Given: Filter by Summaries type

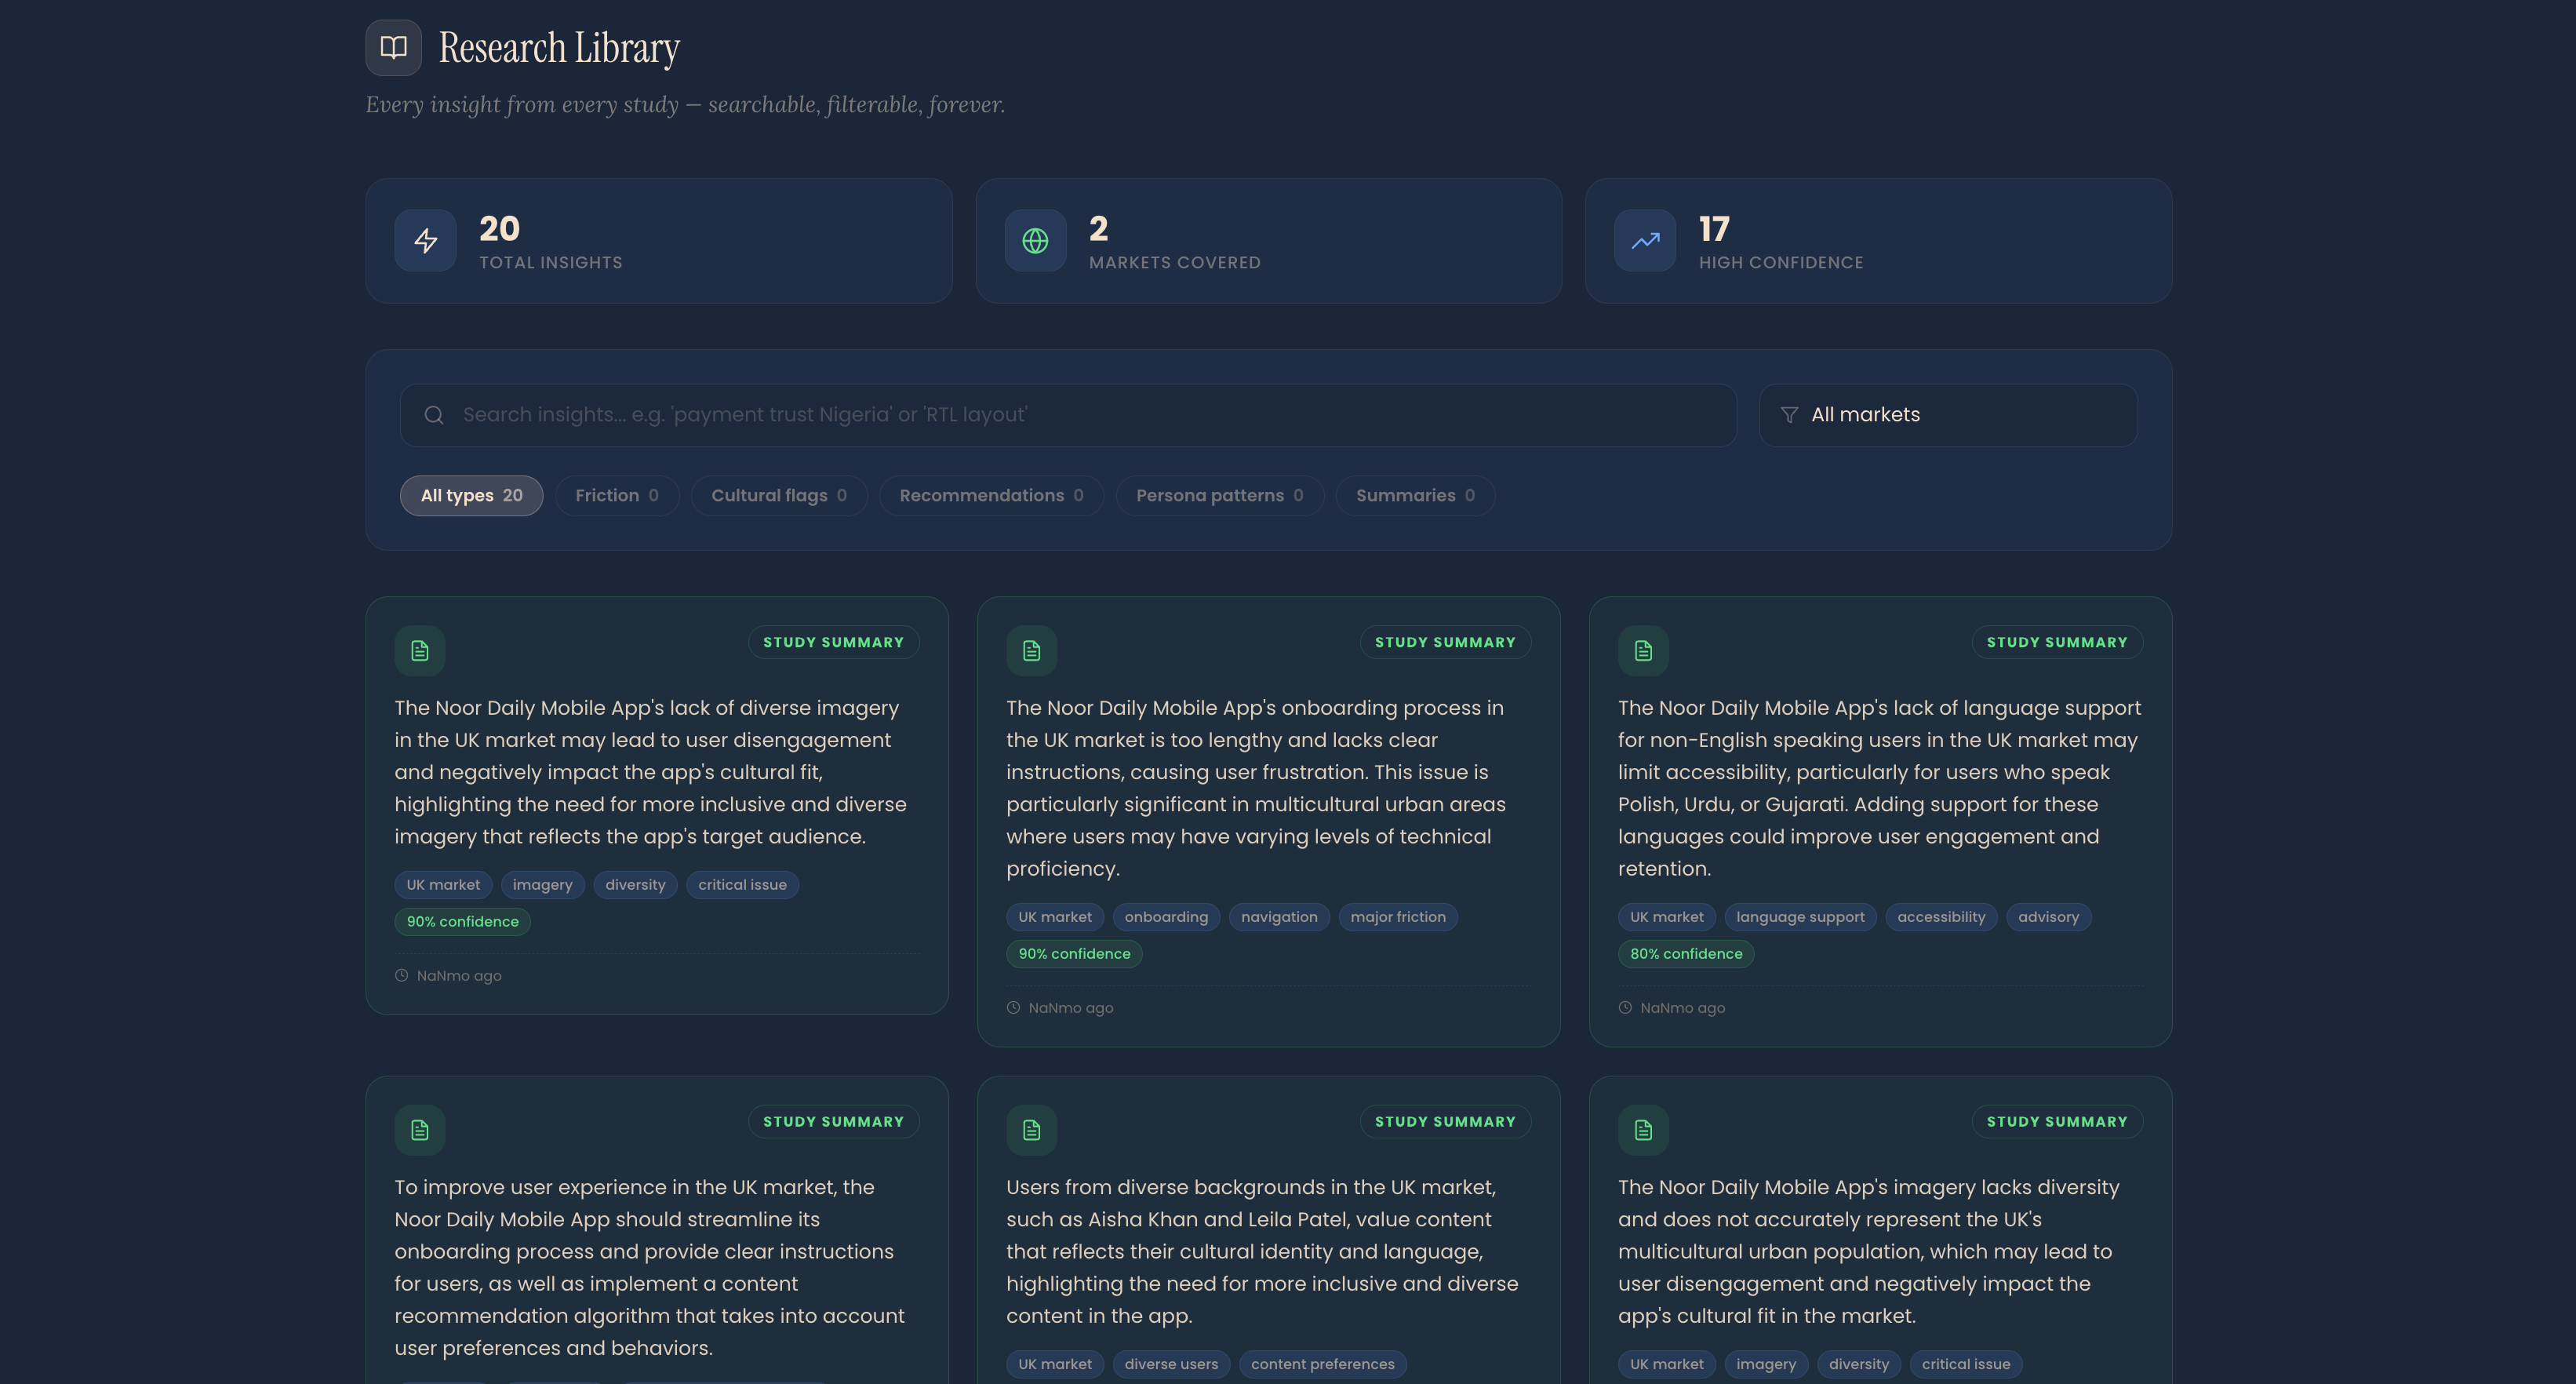Looking at the screenshot, I should coord(1414,496).
